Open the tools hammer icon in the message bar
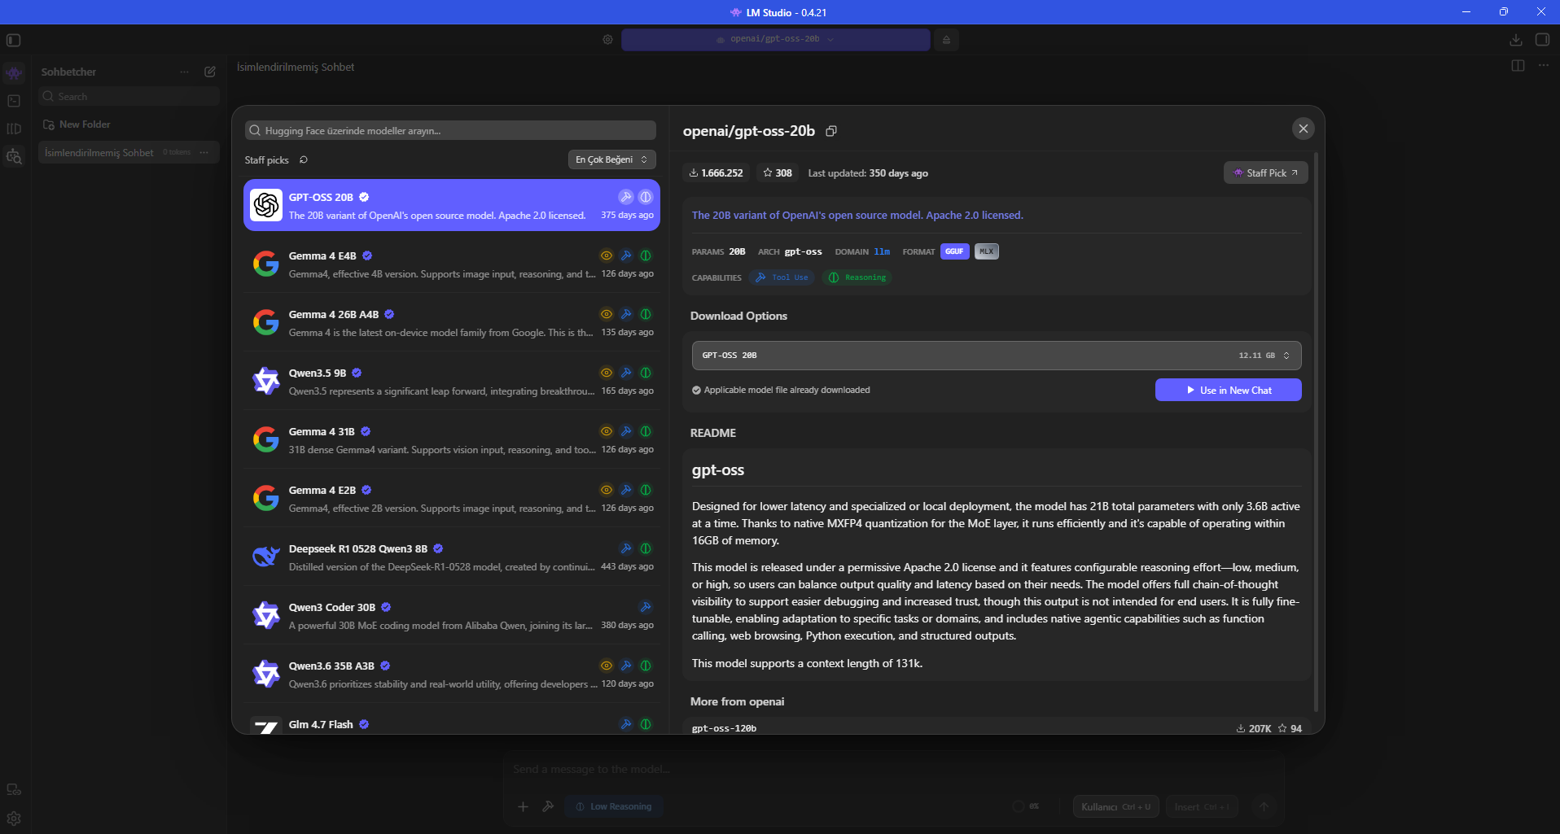Image resolution: width=1560 pixels, height=834 pixels. 548,807
